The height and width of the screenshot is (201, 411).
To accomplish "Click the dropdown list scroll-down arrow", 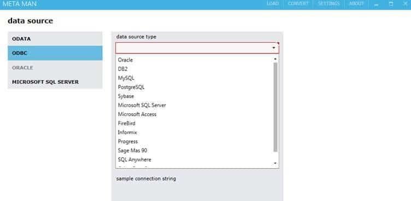I will [275, 163].
